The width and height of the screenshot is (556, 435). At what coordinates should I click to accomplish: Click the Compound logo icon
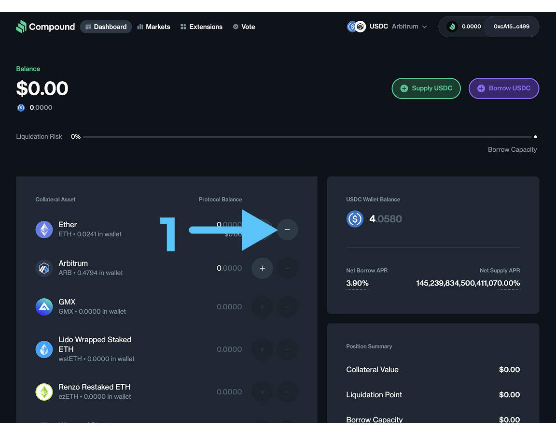coord(21,27)
